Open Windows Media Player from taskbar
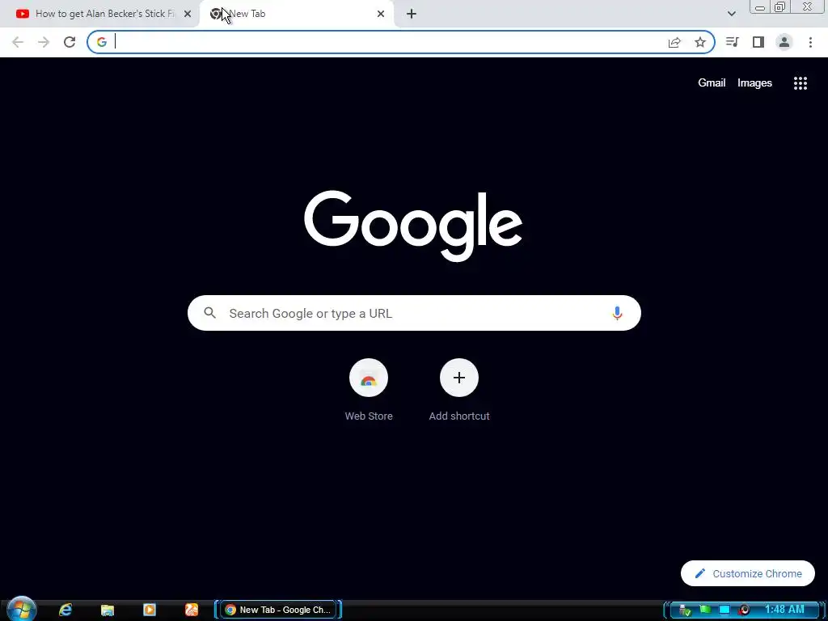Screen dimensions: 828x621 click(x=150, y=610)
